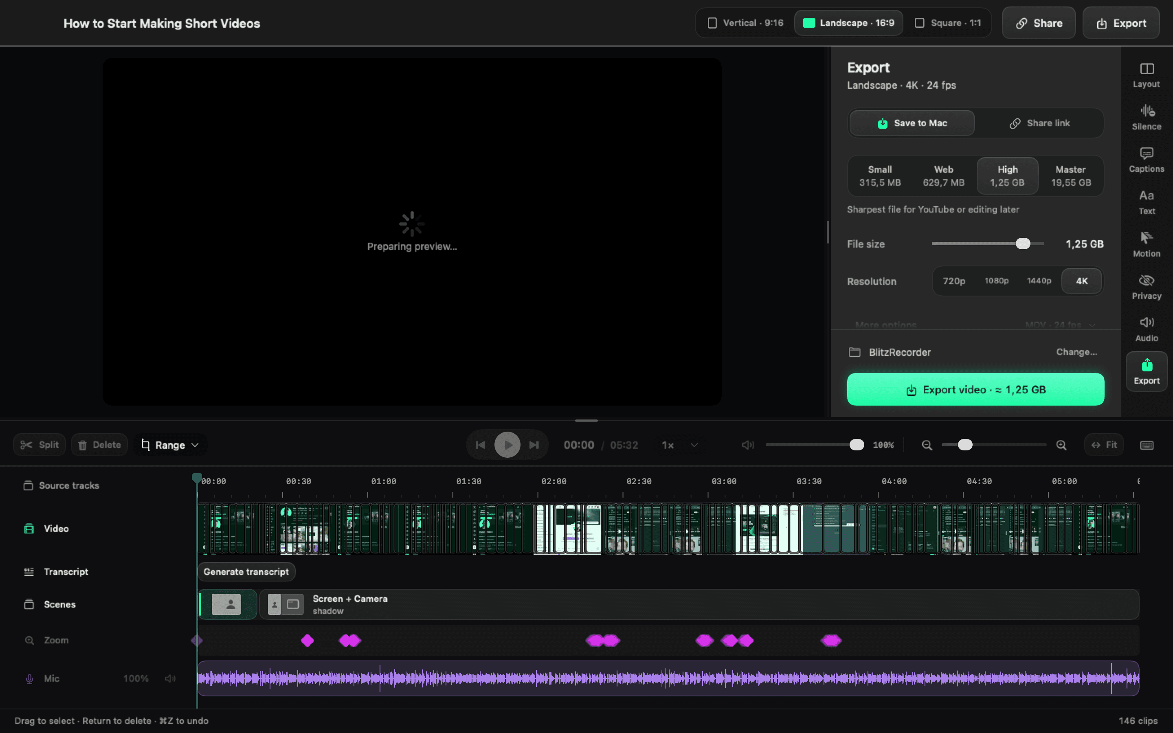Skip to next clip
The image size is (1173, 733).
tap(534, 445)
